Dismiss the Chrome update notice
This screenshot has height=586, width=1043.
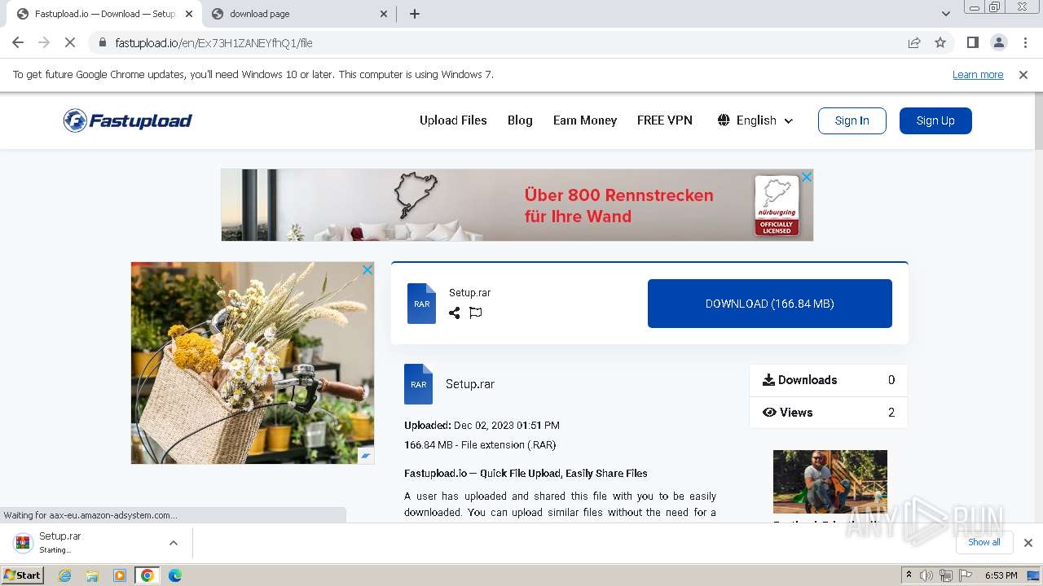(x=1023, y=74)
